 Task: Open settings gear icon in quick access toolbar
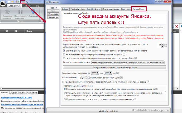tap(23, 2)
